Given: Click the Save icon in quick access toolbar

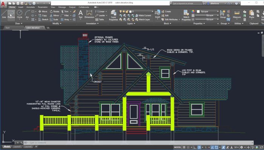Looking at the screenshot, I should click(18, 3).
